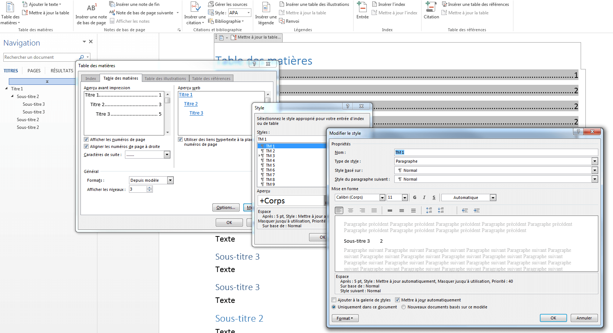Uncheck Mettre à jour automatiquement

coord(397,300)
